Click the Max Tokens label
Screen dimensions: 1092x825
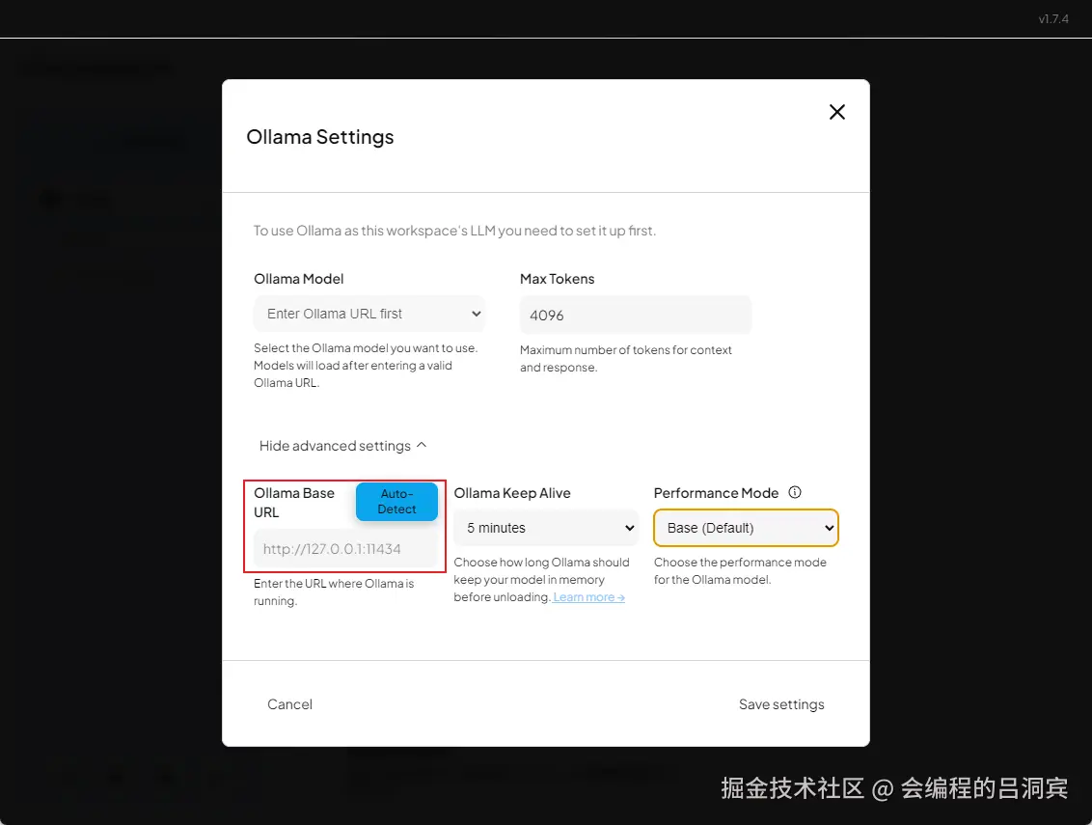point(558,279)
